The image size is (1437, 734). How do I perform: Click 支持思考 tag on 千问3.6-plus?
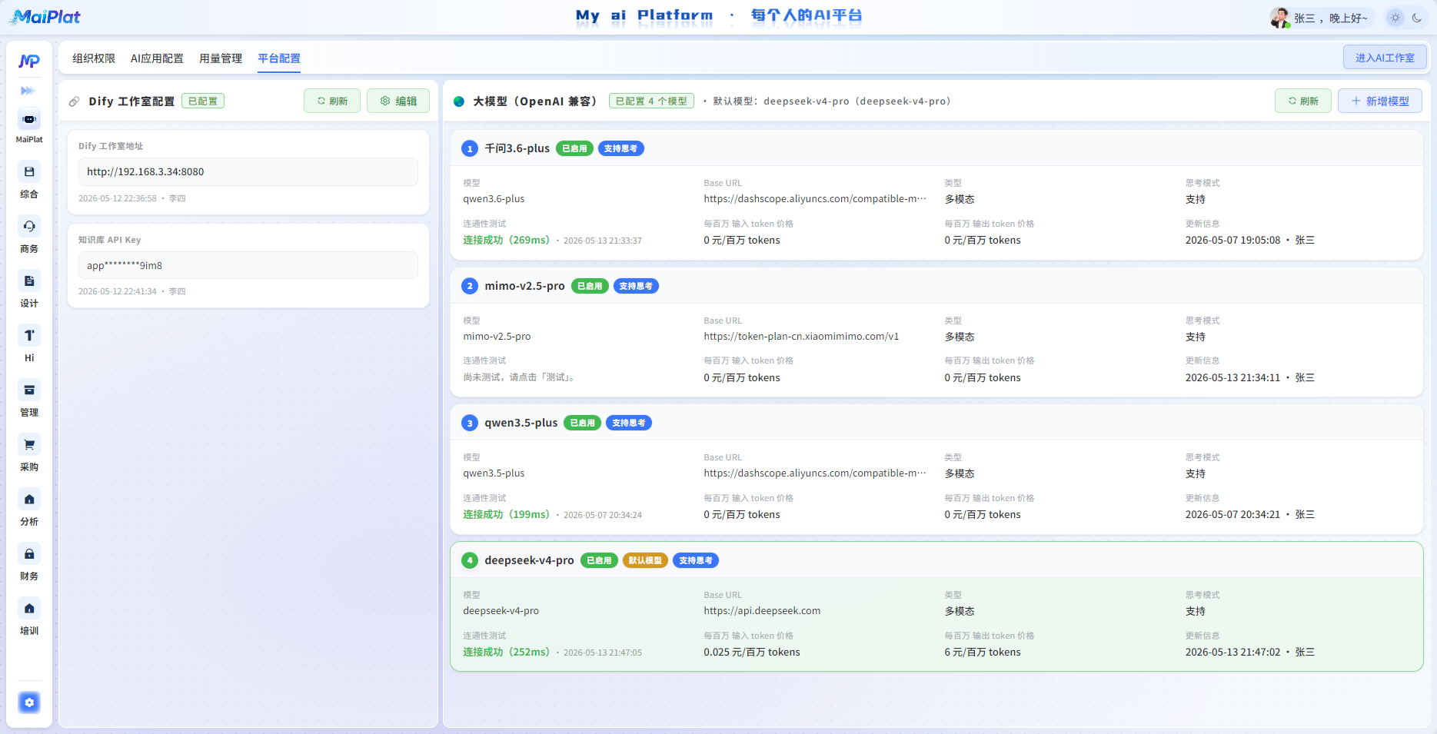coord(620,148)
